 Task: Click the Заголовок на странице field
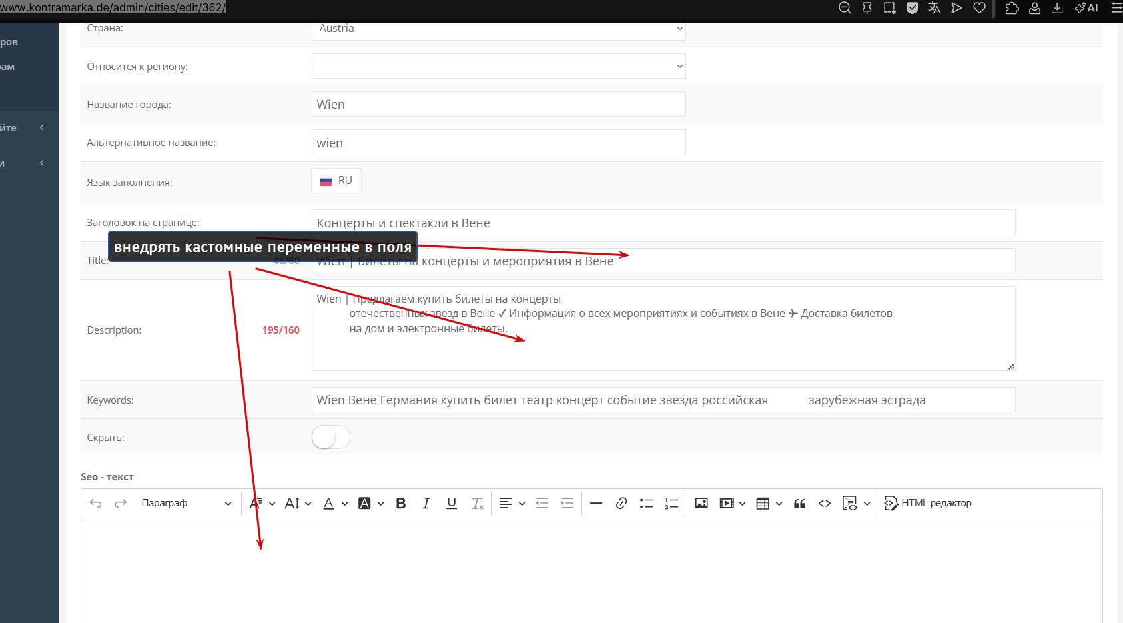(663, 223)
